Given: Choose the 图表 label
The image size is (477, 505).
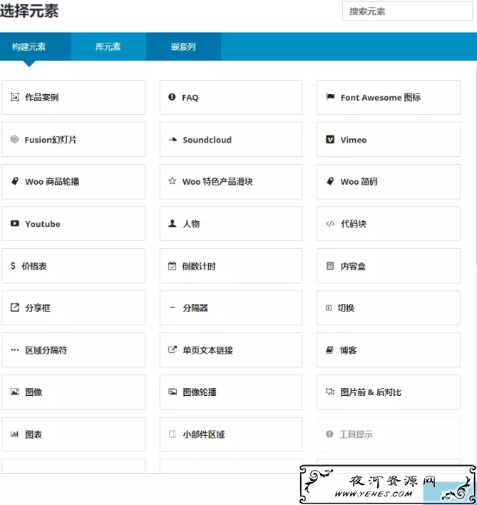Looking at the screenshot, I should point(34,435).
